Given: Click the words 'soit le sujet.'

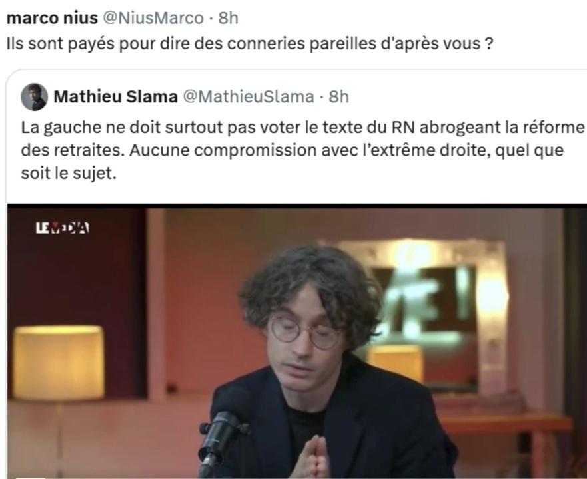Looking at the screenshot, I should click(69, 173).
